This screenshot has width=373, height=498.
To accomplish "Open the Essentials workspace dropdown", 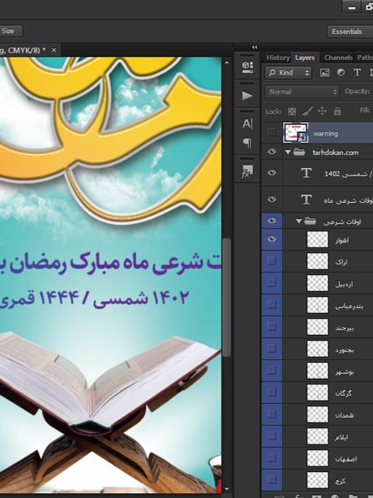I will pos(349,32).
